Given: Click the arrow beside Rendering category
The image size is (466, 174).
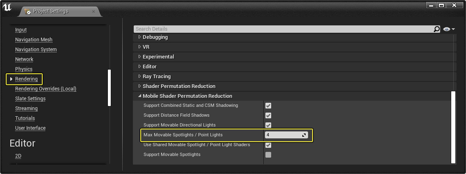Looking at the screenshot, I should [x=11, y=79].
